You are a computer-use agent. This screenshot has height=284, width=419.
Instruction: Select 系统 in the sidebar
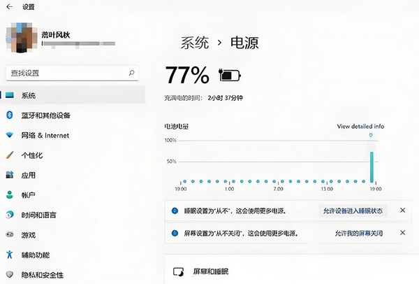pos(28,95)
